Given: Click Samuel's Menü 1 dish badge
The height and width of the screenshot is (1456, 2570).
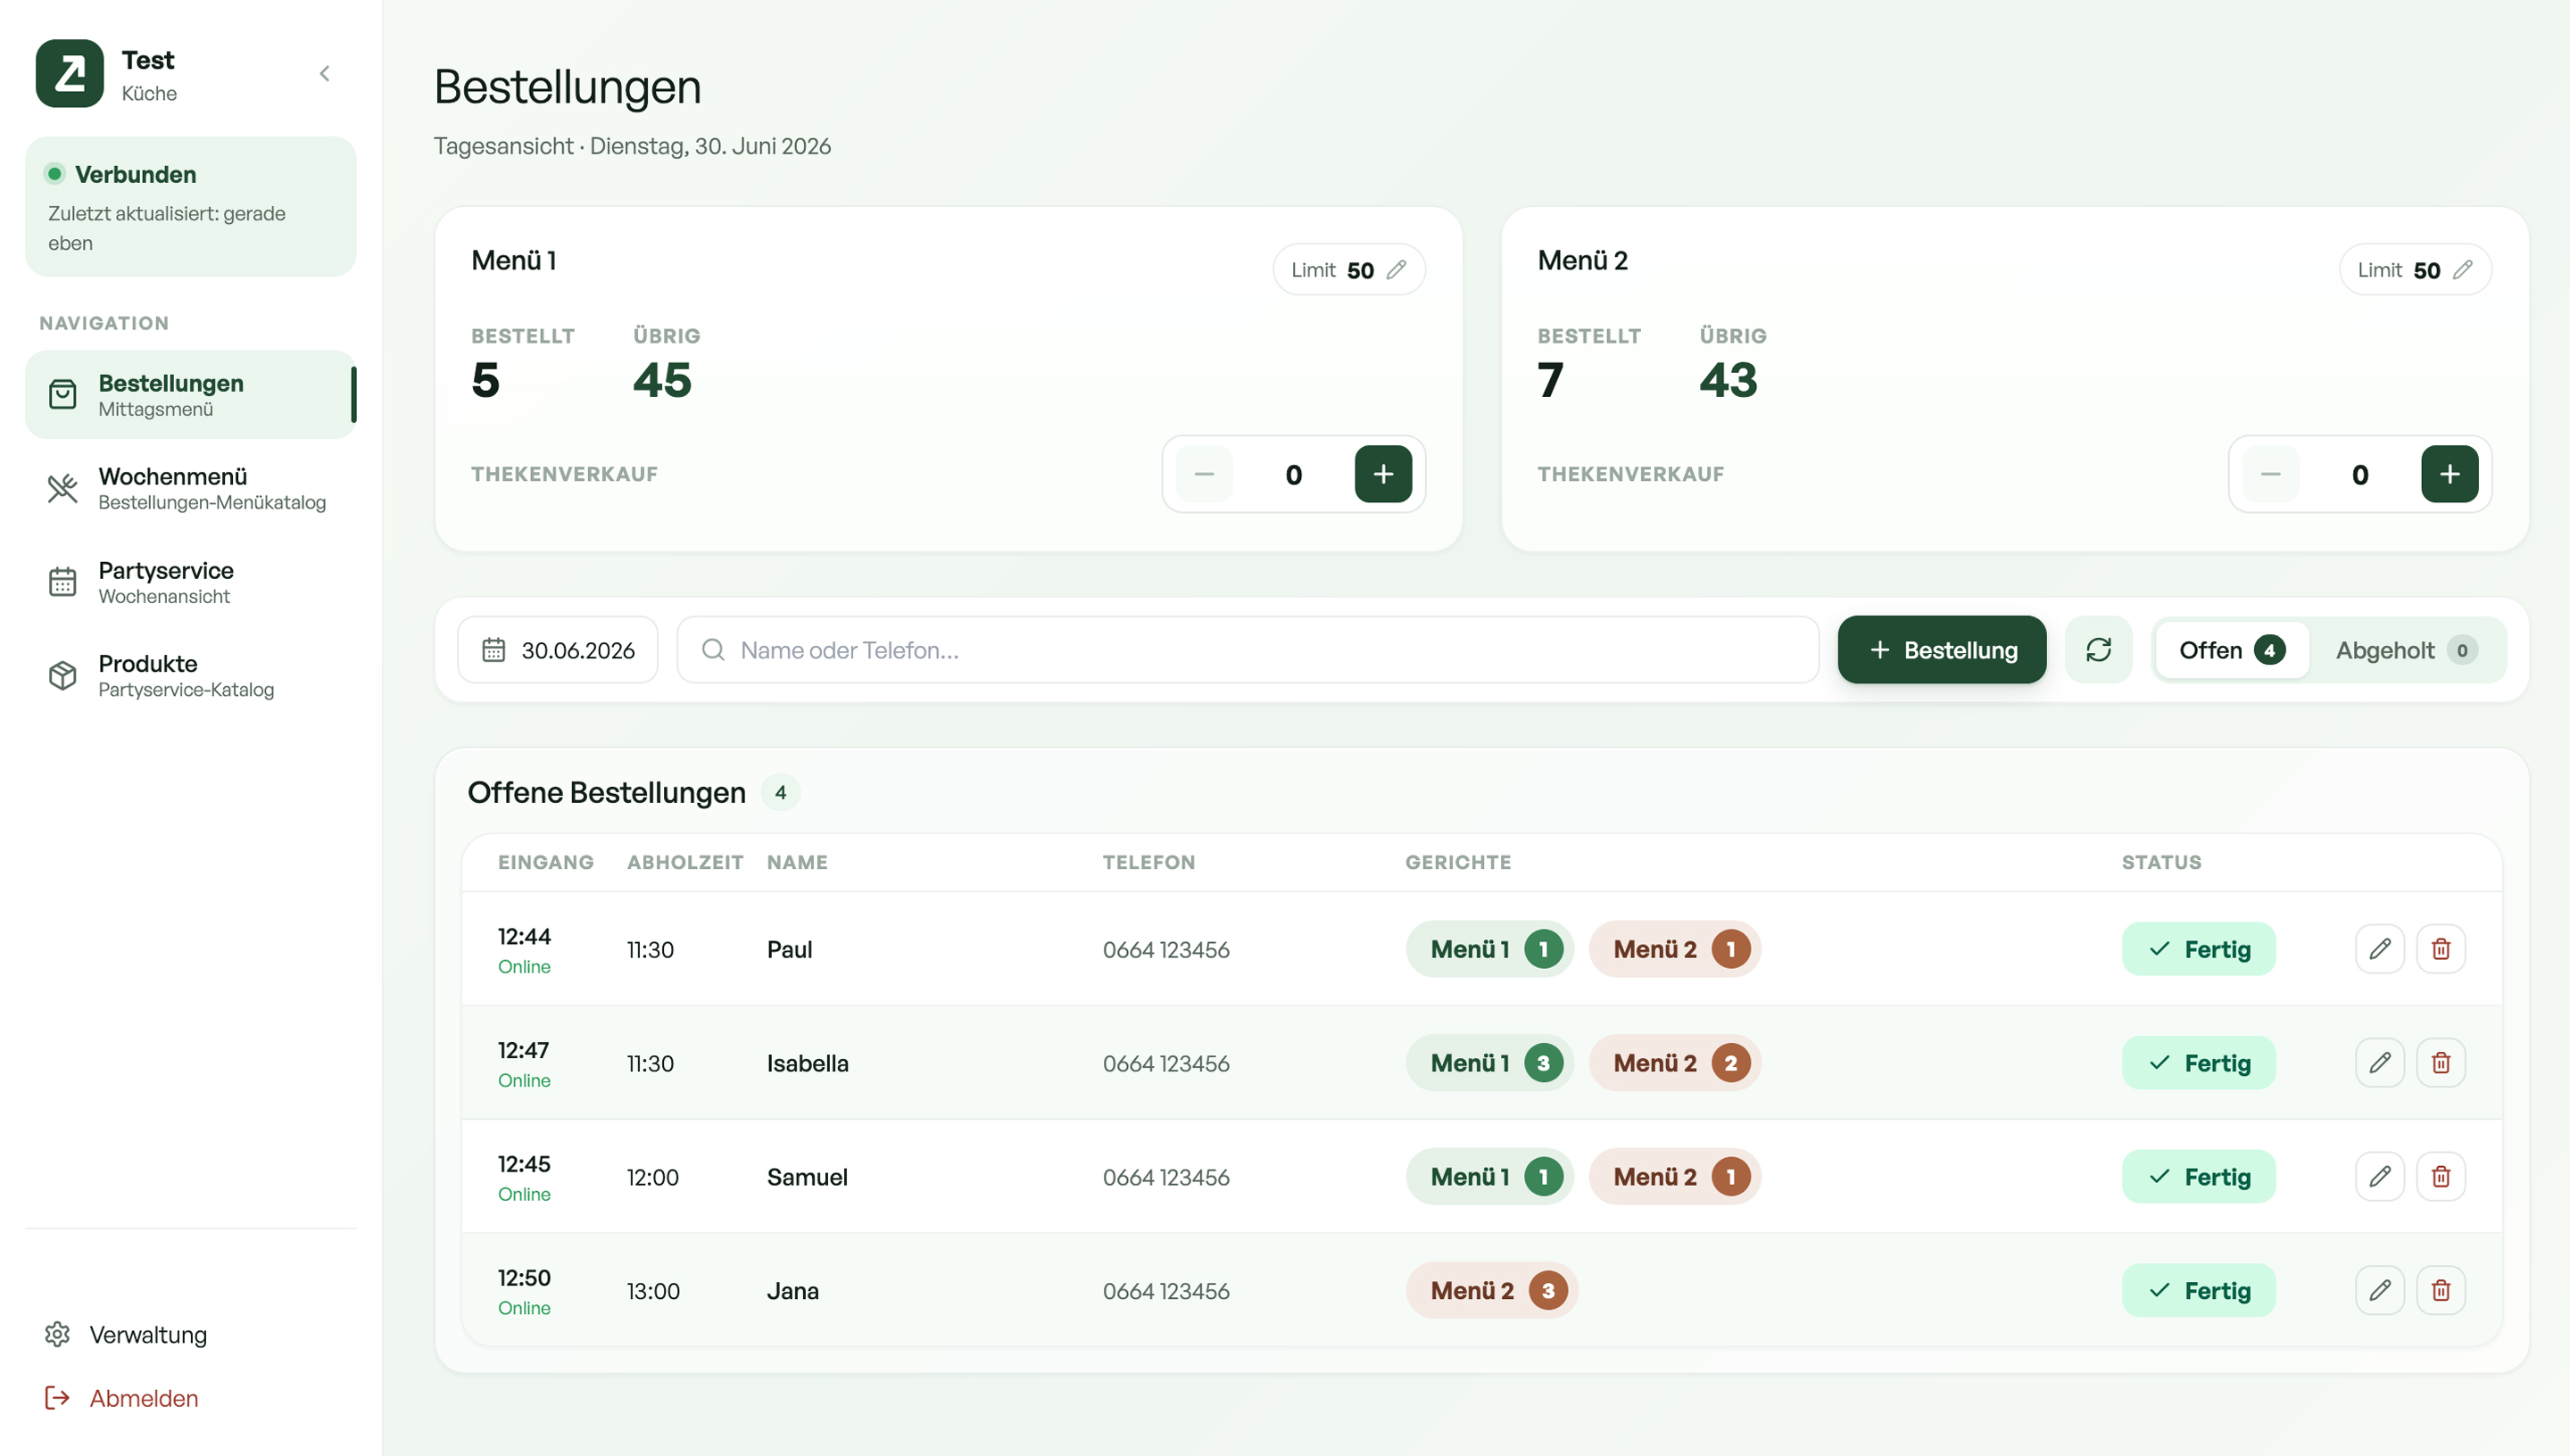Looking at the screenshot, I should [1489, 1177].
